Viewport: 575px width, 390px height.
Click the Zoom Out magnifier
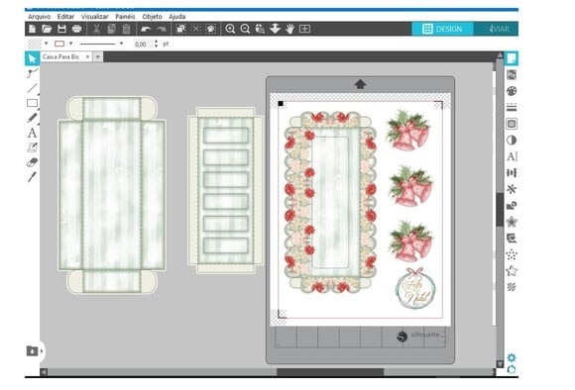pyautogui.click(x=245, y=29)
